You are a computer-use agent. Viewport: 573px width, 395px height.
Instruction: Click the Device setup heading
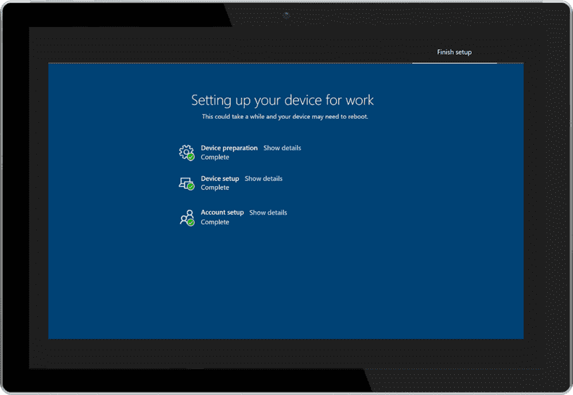tap(220, 179)
